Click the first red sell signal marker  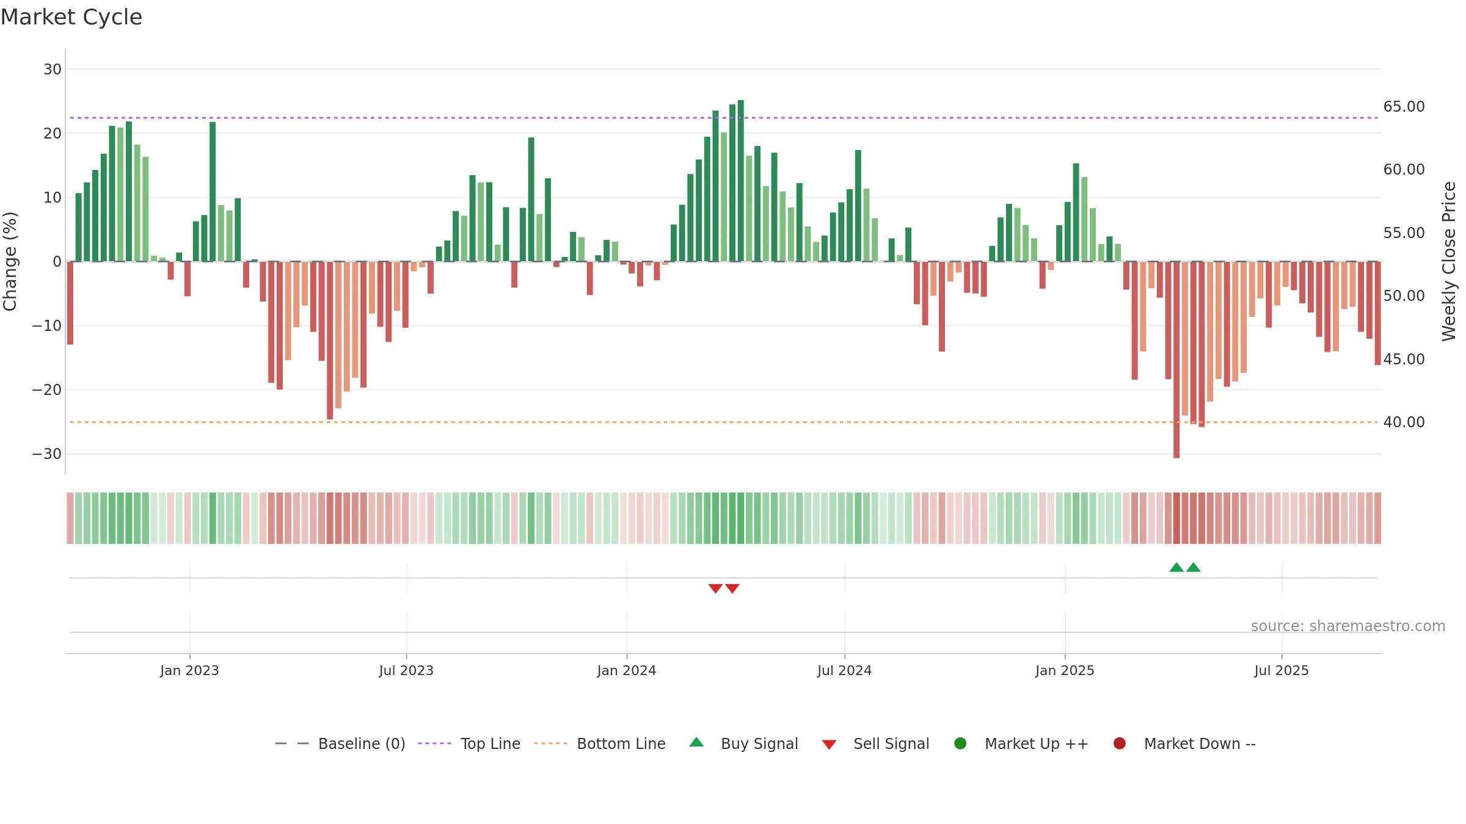715,588
